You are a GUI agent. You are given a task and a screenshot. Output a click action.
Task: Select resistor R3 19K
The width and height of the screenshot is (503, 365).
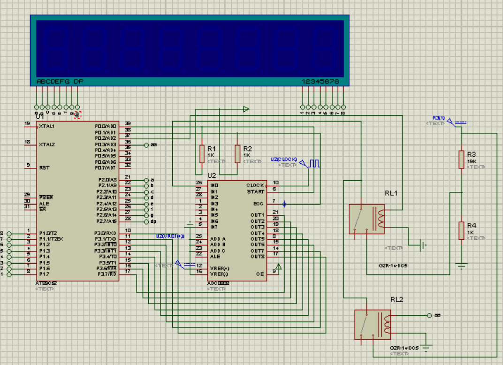click(461, 160)
